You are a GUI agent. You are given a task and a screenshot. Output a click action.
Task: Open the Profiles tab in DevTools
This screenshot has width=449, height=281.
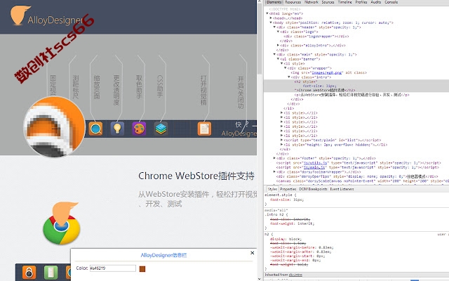click(361, 2)
